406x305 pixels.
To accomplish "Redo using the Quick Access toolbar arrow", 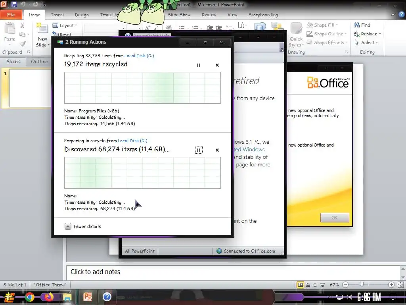I will point(35,4).
